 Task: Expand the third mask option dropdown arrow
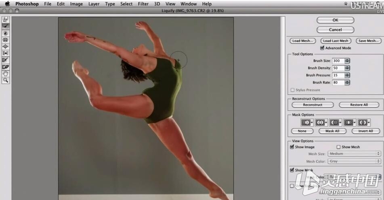click(340, 123)
